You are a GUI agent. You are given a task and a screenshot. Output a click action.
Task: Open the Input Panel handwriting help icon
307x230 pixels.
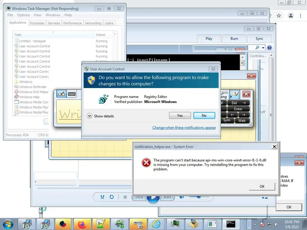pos(236,94)
